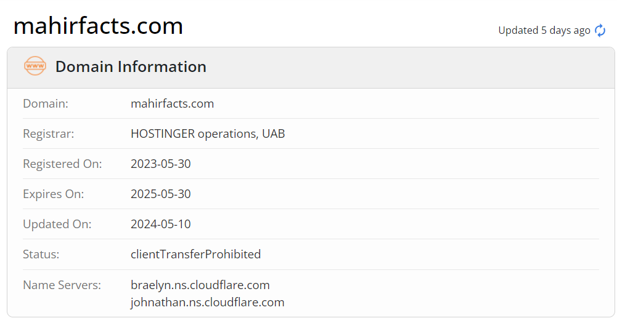Click the "Name Servers:" label
The width and height of the screenshot is (617, 326).
click(62, 285)
